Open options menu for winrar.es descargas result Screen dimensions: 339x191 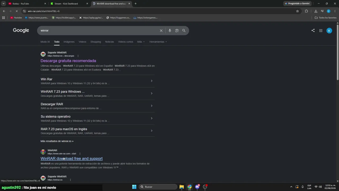pos(78,56)
